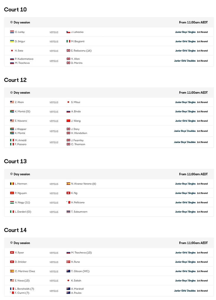216x300 pixels.
Task: Click Junior Boys' Doubles for Klopper/Montsi match
Action: point(185,131)
